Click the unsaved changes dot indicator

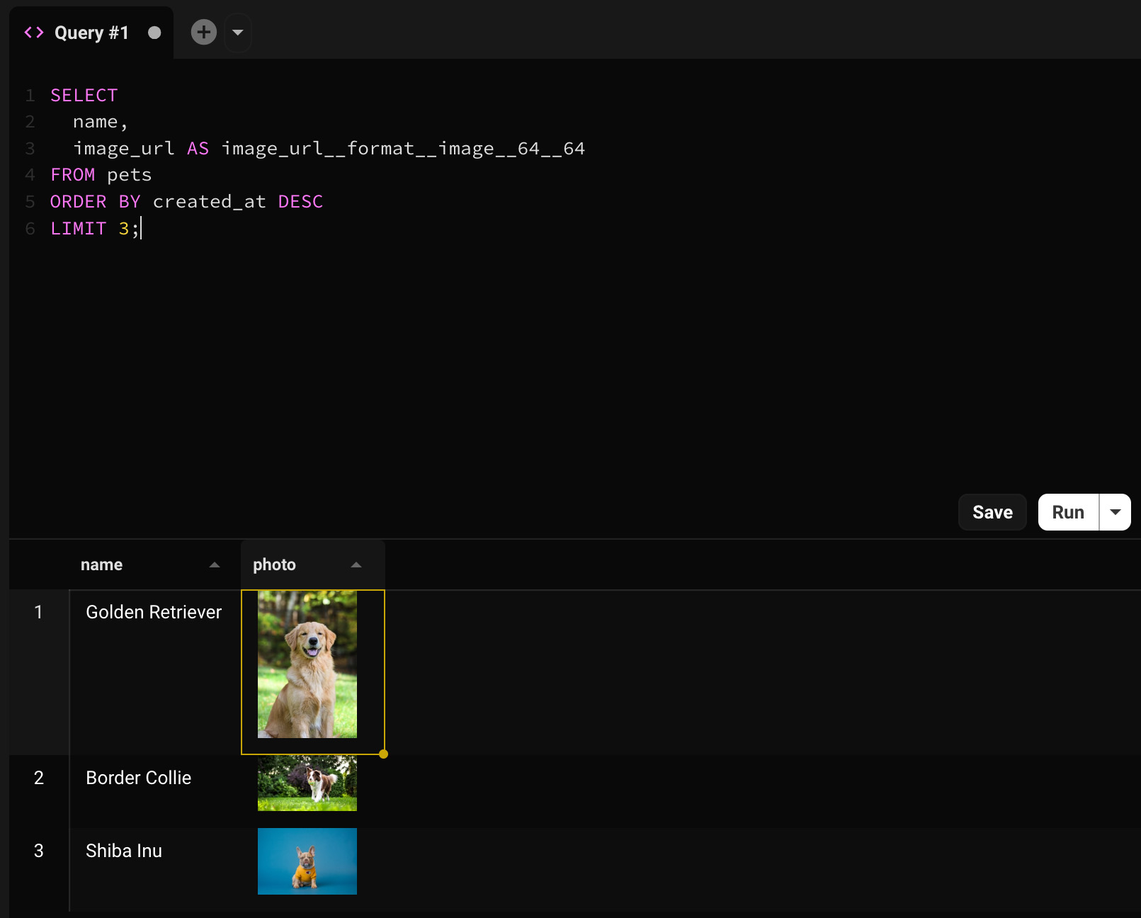pyautogui.click(x=154, y=33)
